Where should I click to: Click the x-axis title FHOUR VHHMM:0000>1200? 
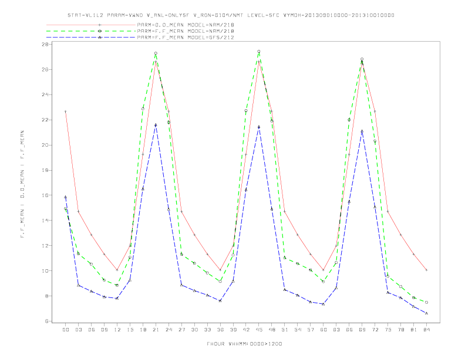[x=244, y=344]
